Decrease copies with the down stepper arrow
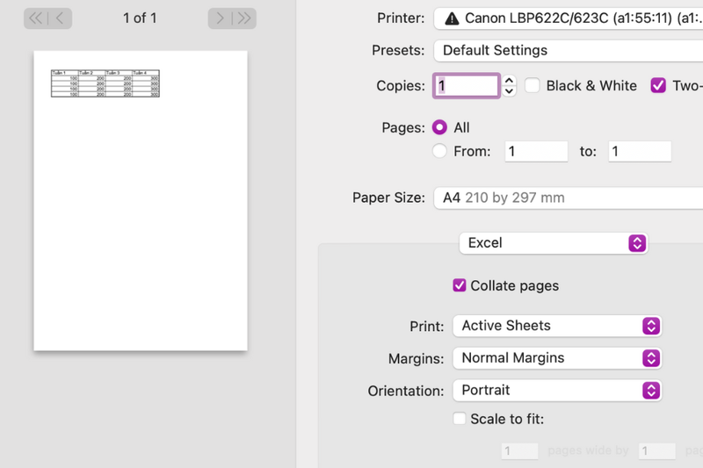This screenshot has height=468, width=703. [x=510, y=91]
